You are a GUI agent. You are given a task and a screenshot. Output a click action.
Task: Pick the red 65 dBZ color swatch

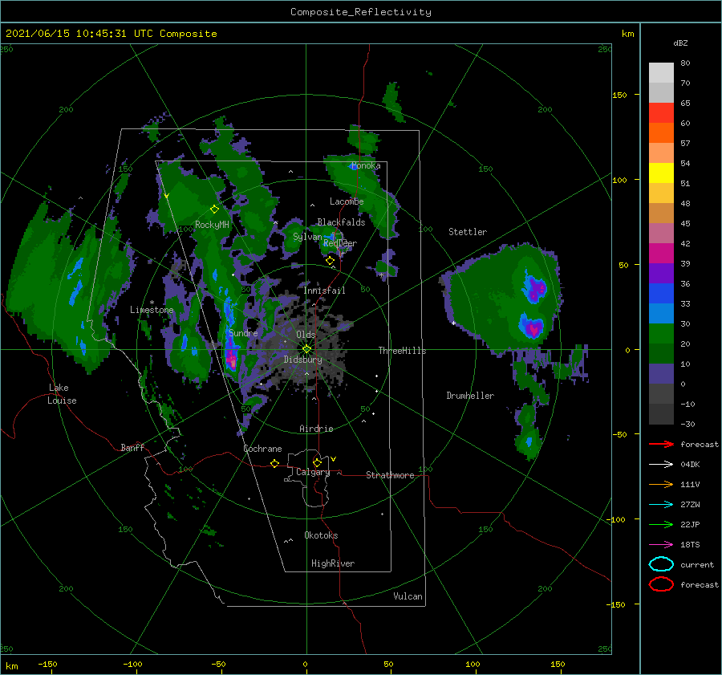pos(661,112)
